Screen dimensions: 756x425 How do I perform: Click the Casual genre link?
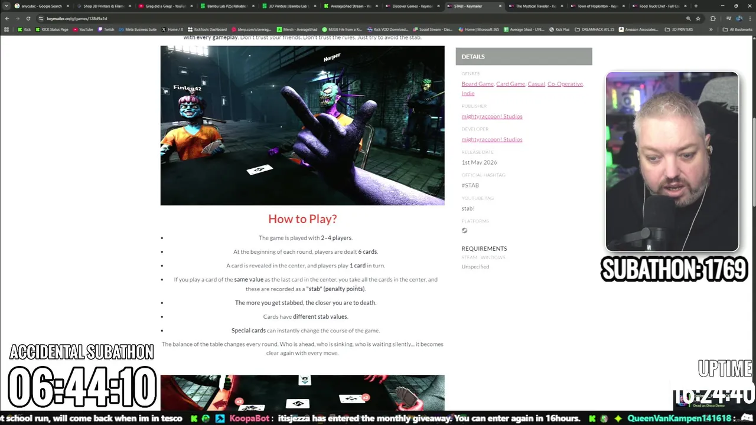(536, 84)
